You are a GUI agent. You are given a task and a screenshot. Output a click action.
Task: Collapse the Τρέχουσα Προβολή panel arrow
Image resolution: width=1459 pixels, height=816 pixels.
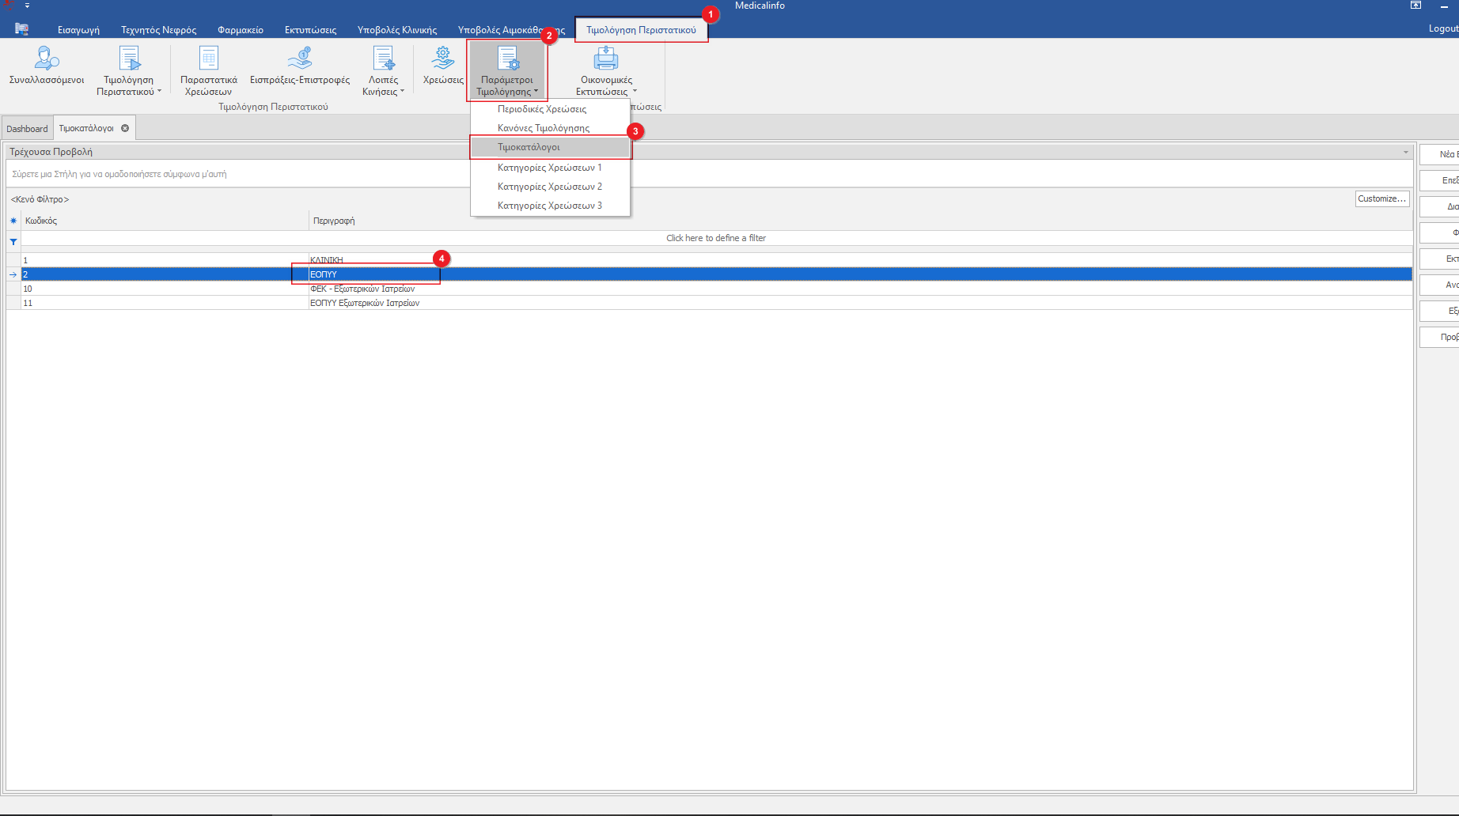click(x=1405, y=152)
